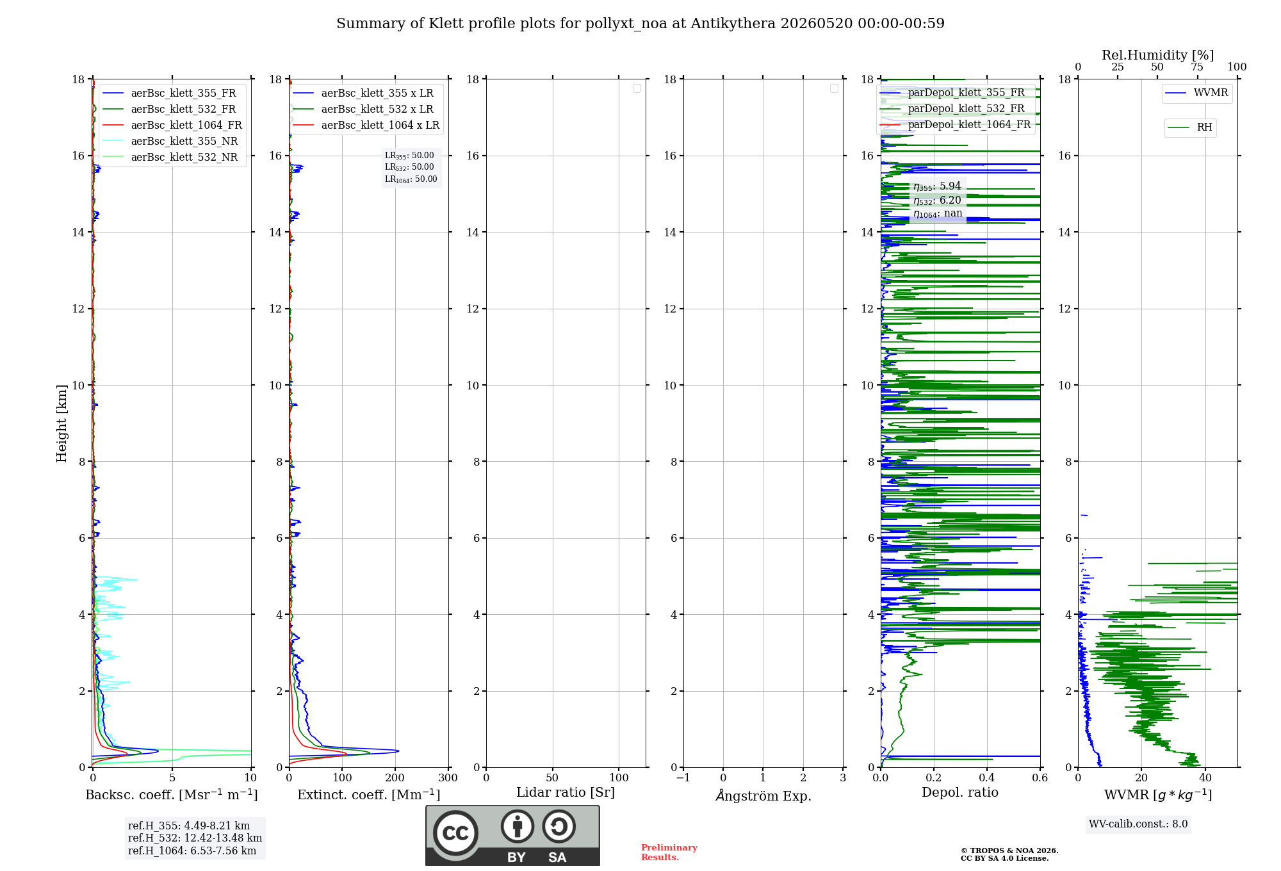This screenshot has width=1281, height=871.
Task: Click the LR532: 50.00 annotation
Action: point(409,167)
